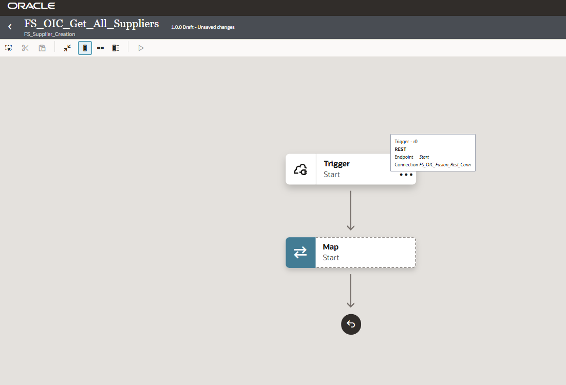Click the paste clipboard icon
566x385 pixels.
[x=42, y=48]
